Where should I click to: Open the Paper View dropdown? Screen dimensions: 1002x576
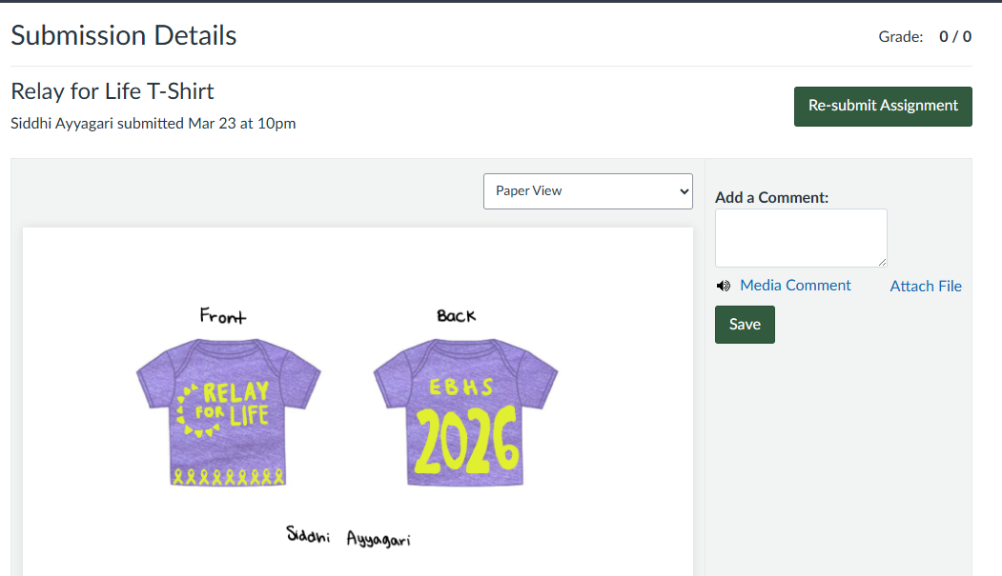point(587,190)
